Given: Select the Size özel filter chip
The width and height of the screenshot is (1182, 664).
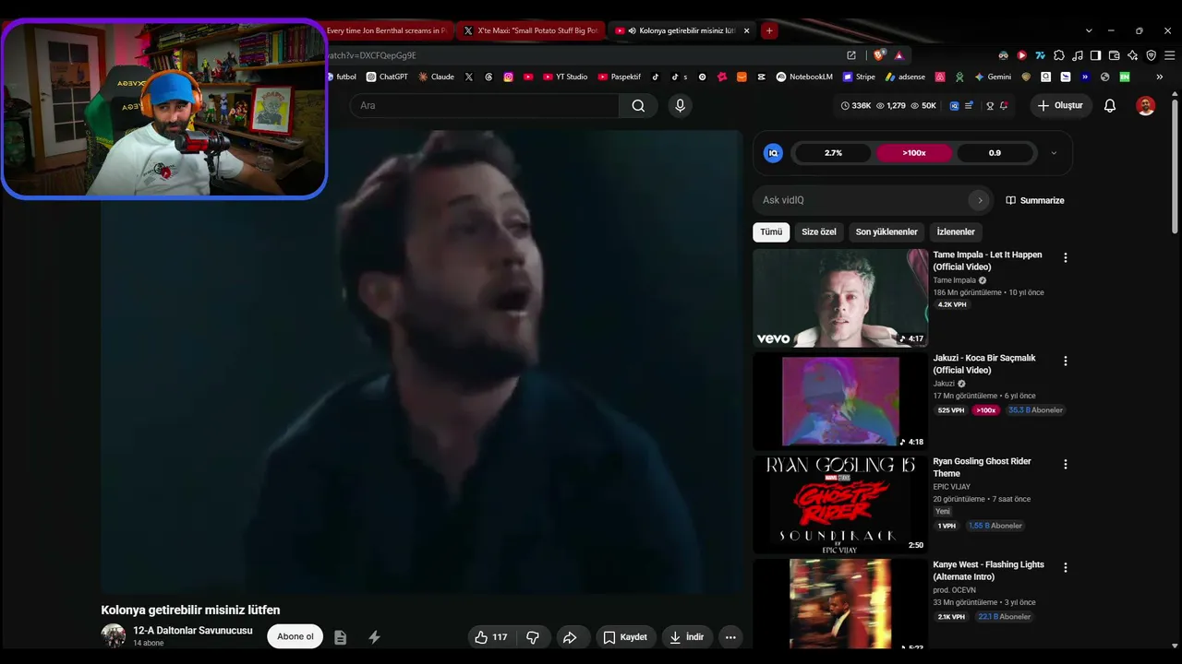Looking at the screenshot, I should (819, 232).
